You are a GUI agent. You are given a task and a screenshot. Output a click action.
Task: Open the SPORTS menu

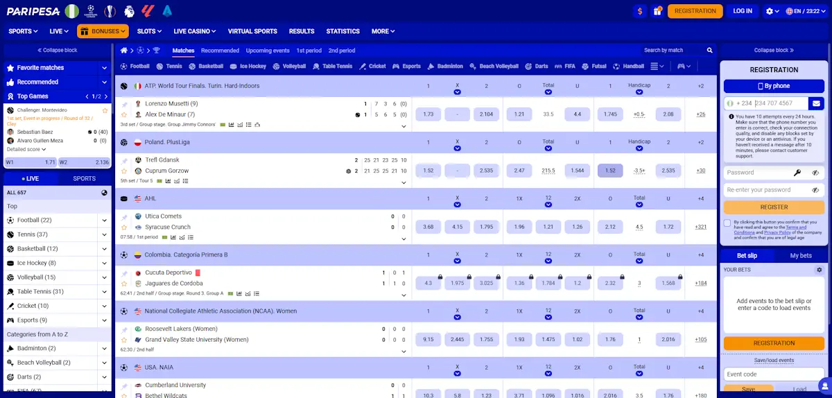tap(24, 31)
